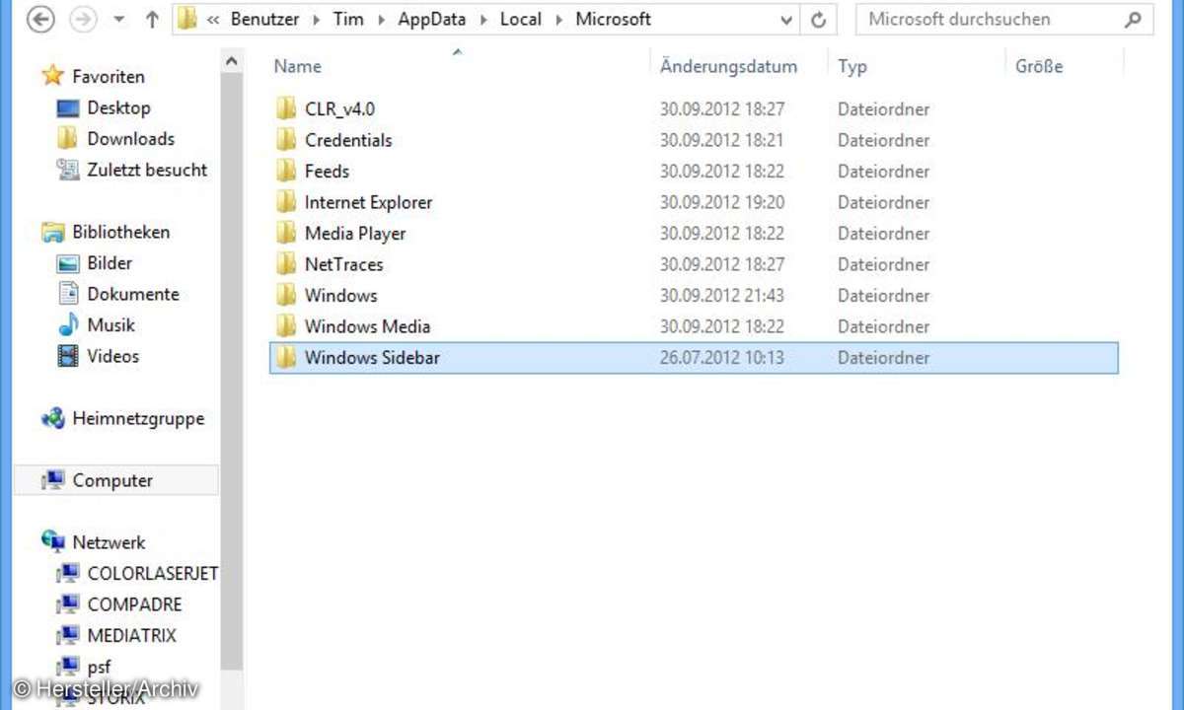1184x710 pixels.
Task: Select the Windows Sidebar folder icon
Action: tap(286, 357)
